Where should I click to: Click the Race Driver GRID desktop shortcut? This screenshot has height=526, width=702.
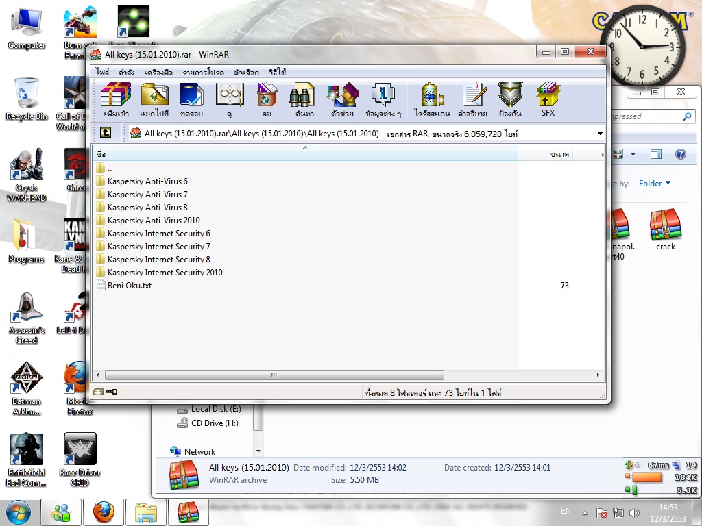point(80,460)
